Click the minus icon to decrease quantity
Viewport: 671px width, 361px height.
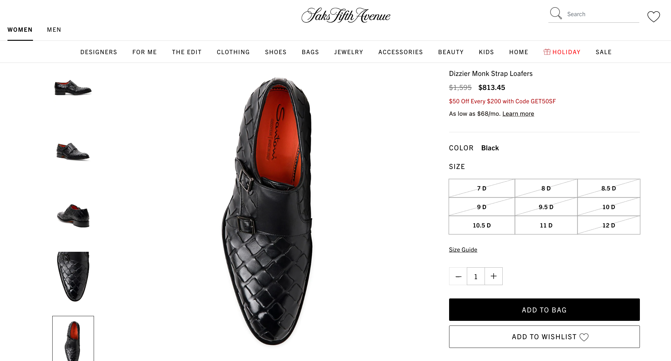(458, 276)
